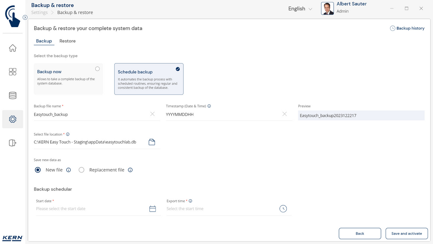
Task: Open the database icon in sidebar
Action: tap(13, 96)
